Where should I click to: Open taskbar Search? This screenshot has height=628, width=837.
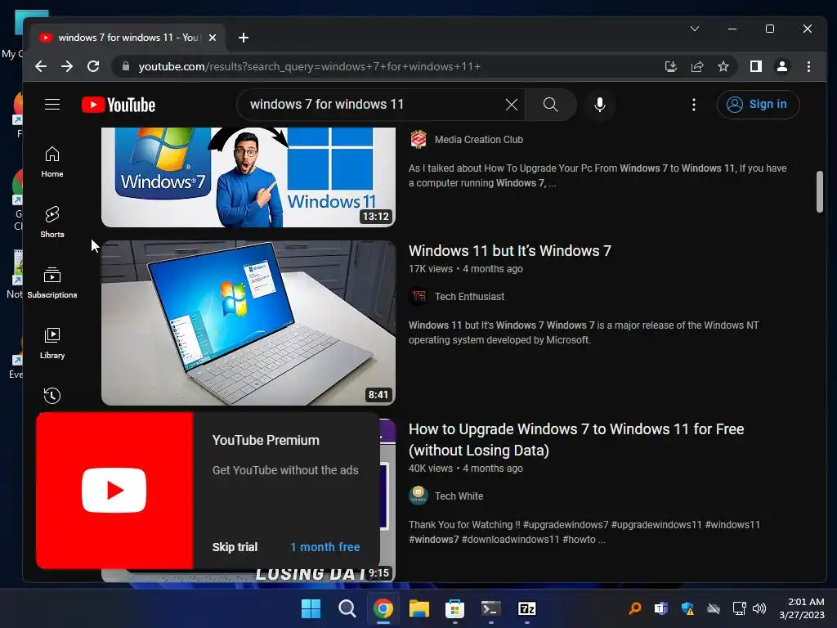347,608
